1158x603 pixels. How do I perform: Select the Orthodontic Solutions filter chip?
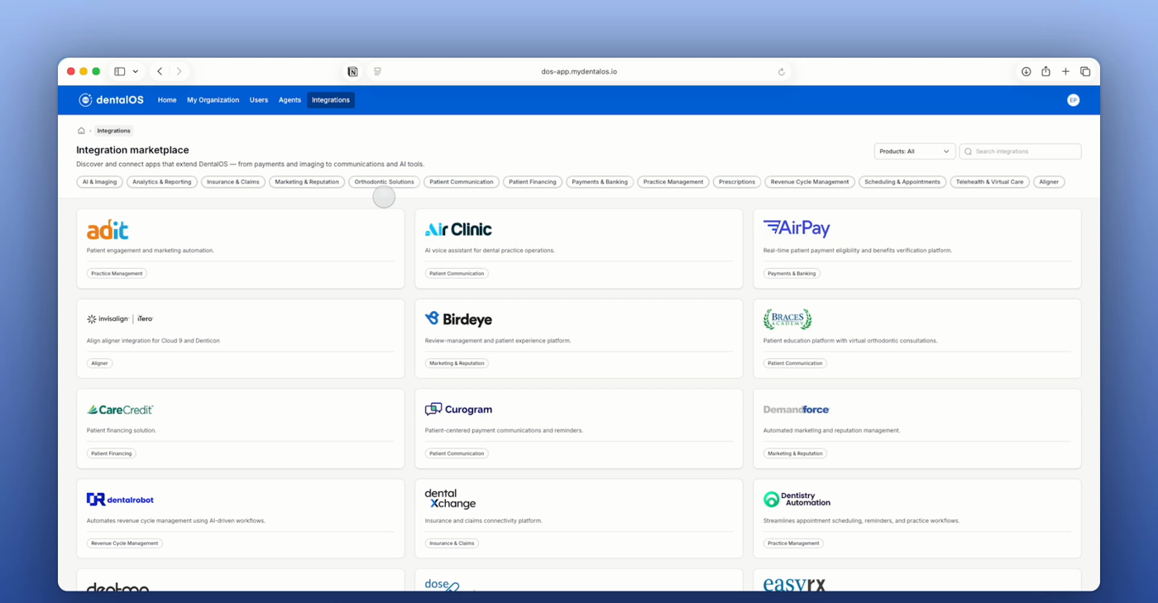(385, 182)
